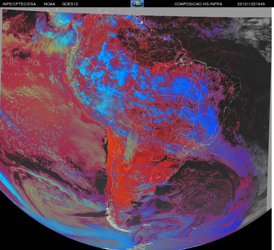274x250 pixels.
Task: Click the 201211251945 timestamp
Action: coord(251,4)
